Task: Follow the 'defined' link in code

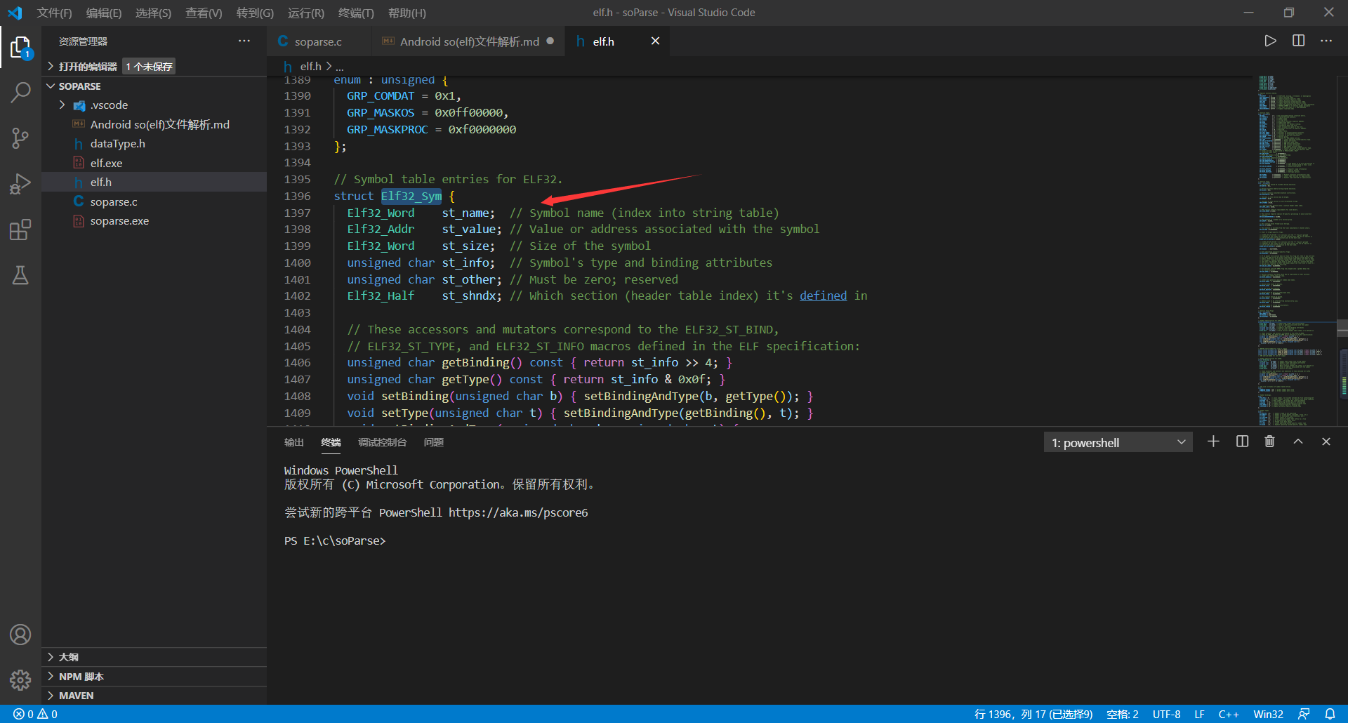Action: (823, 296)
